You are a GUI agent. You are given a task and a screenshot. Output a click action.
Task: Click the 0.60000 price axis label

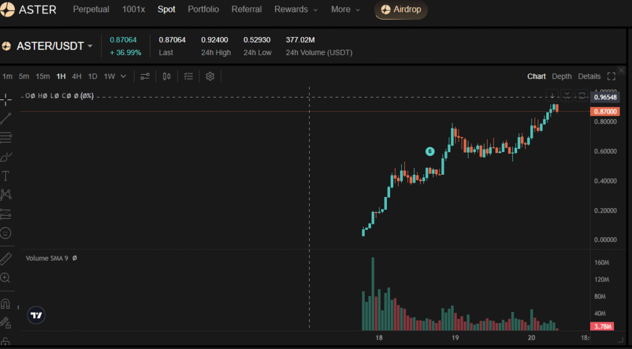(x=605, y=151)
